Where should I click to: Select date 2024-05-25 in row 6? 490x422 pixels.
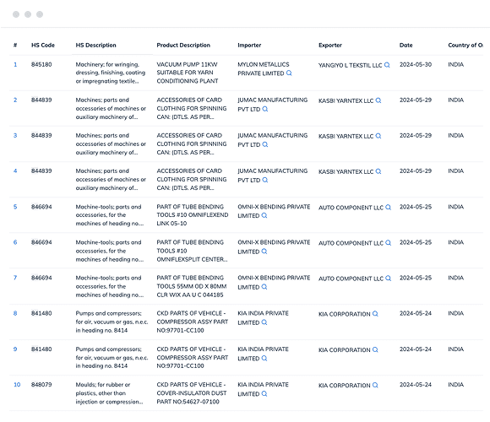[x=416, y=242]
